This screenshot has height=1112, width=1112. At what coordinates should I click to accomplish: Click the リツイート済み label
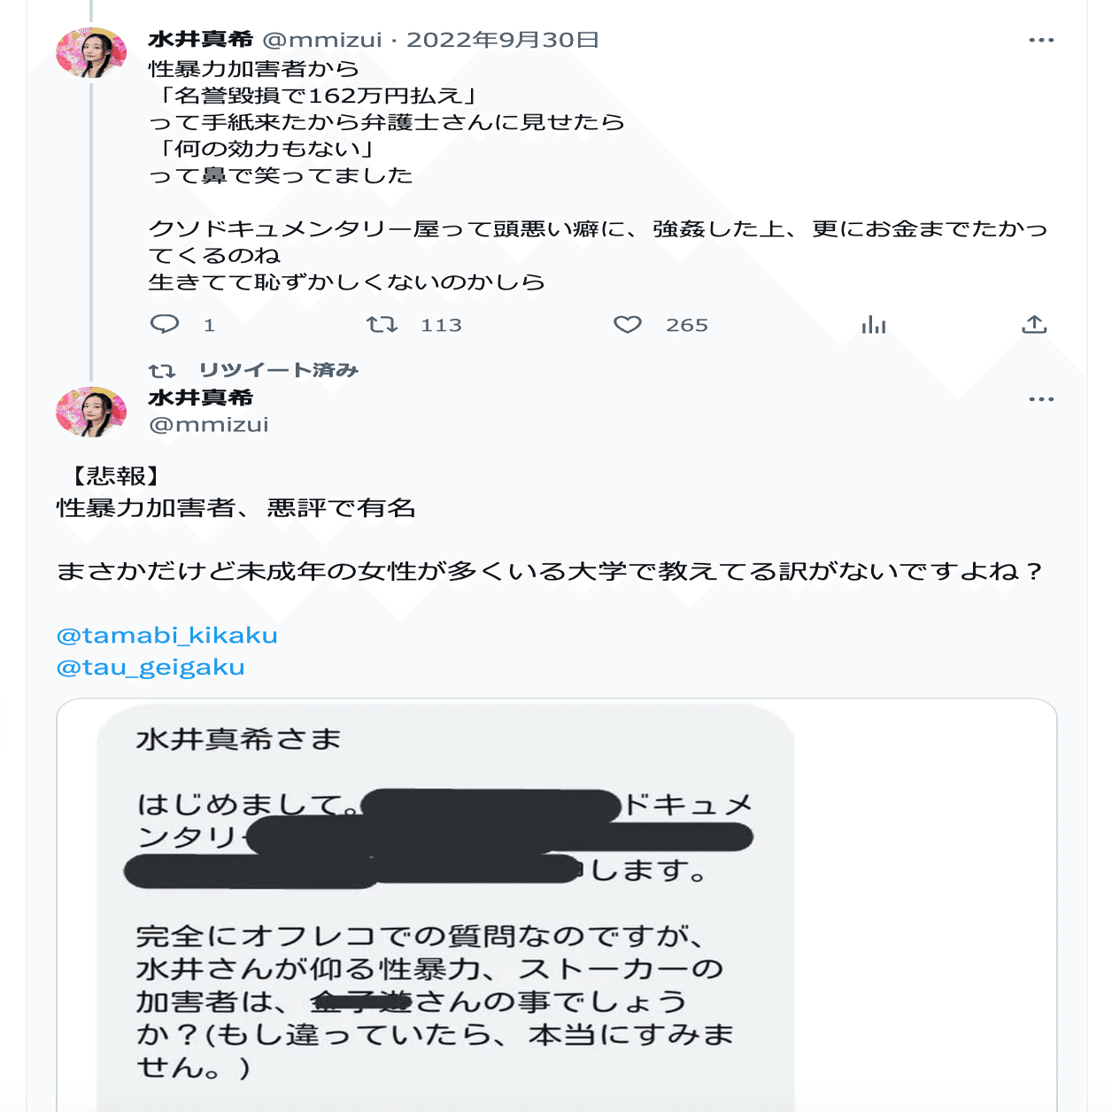278,370
